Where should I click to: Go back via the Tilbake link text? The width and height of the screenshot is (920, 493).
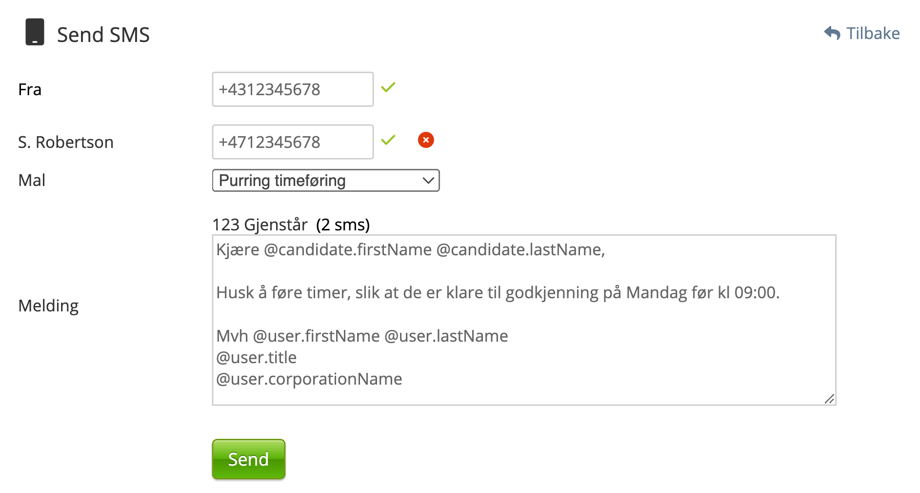pos(873,33)
